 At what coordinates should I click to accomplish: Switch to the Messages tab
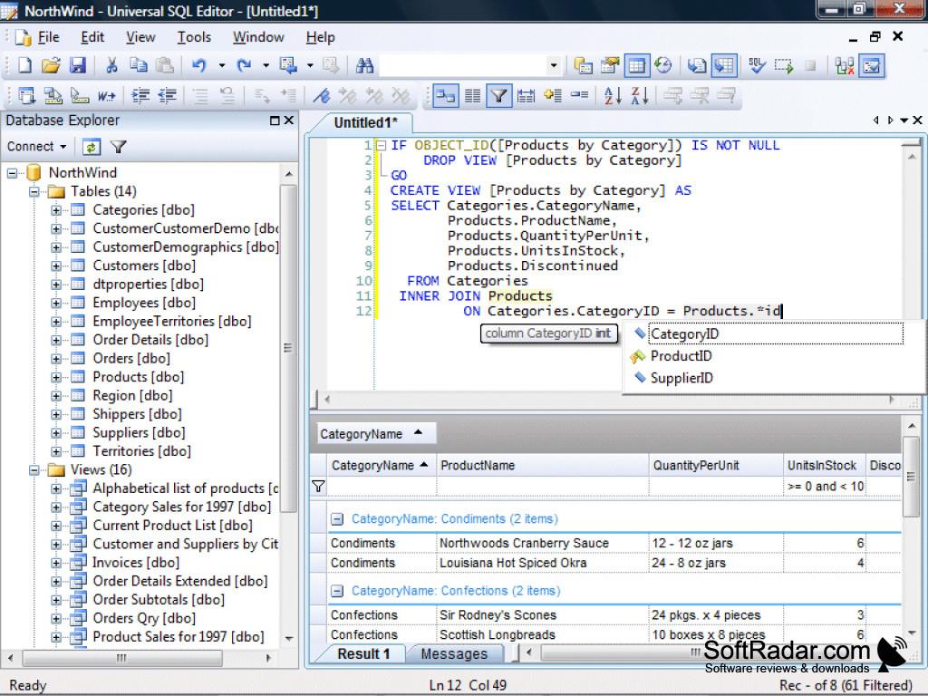(x=454, y=654)
